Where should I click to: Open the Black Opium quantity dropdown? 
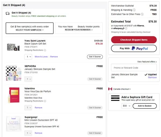(x=28, y=57)
